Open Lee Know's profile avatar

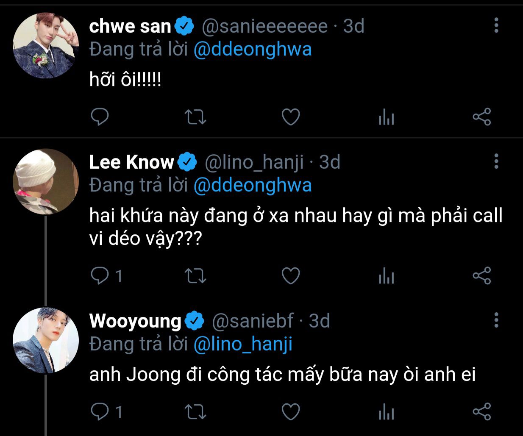click(x=46, y=181)
